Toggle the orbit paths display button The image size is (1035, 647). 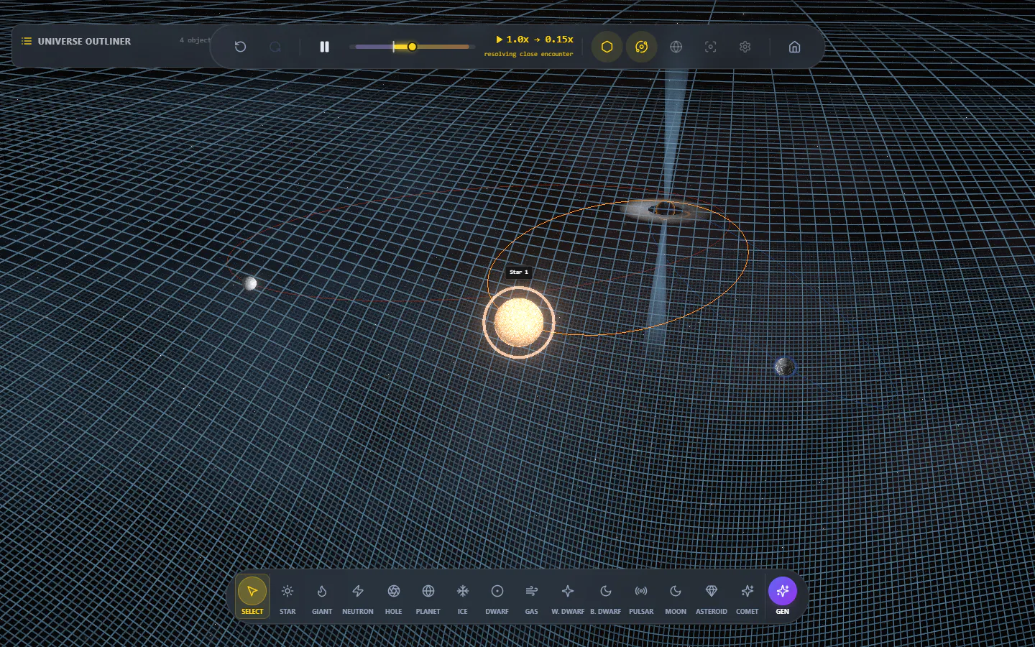coord(641,47)
